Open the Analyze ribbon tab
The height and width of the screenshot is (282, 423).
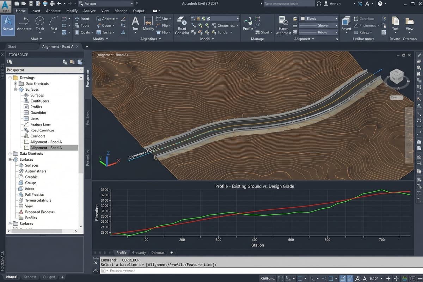(x=90, y=11)
